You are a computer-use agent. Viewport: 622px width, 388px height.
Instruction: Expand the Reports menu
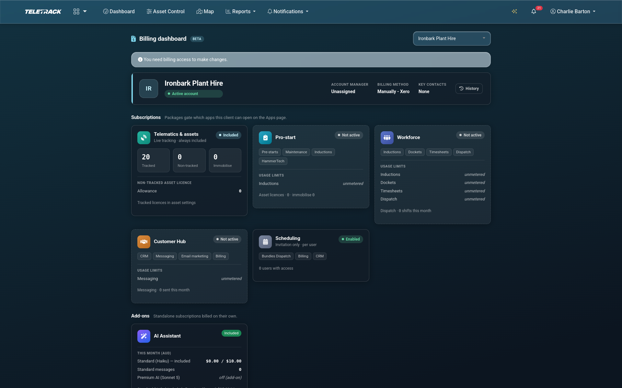(241, 11)
